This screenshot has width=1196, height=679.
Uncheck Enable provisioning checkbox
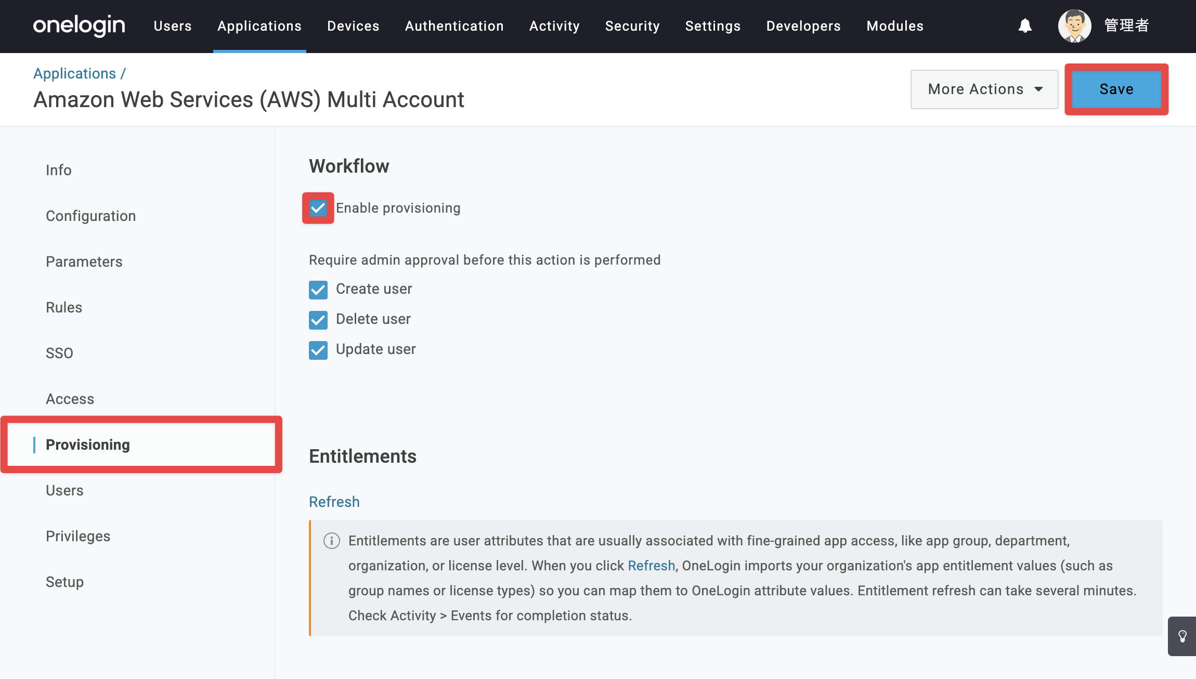pyautogui.click(x=318, y=208)
